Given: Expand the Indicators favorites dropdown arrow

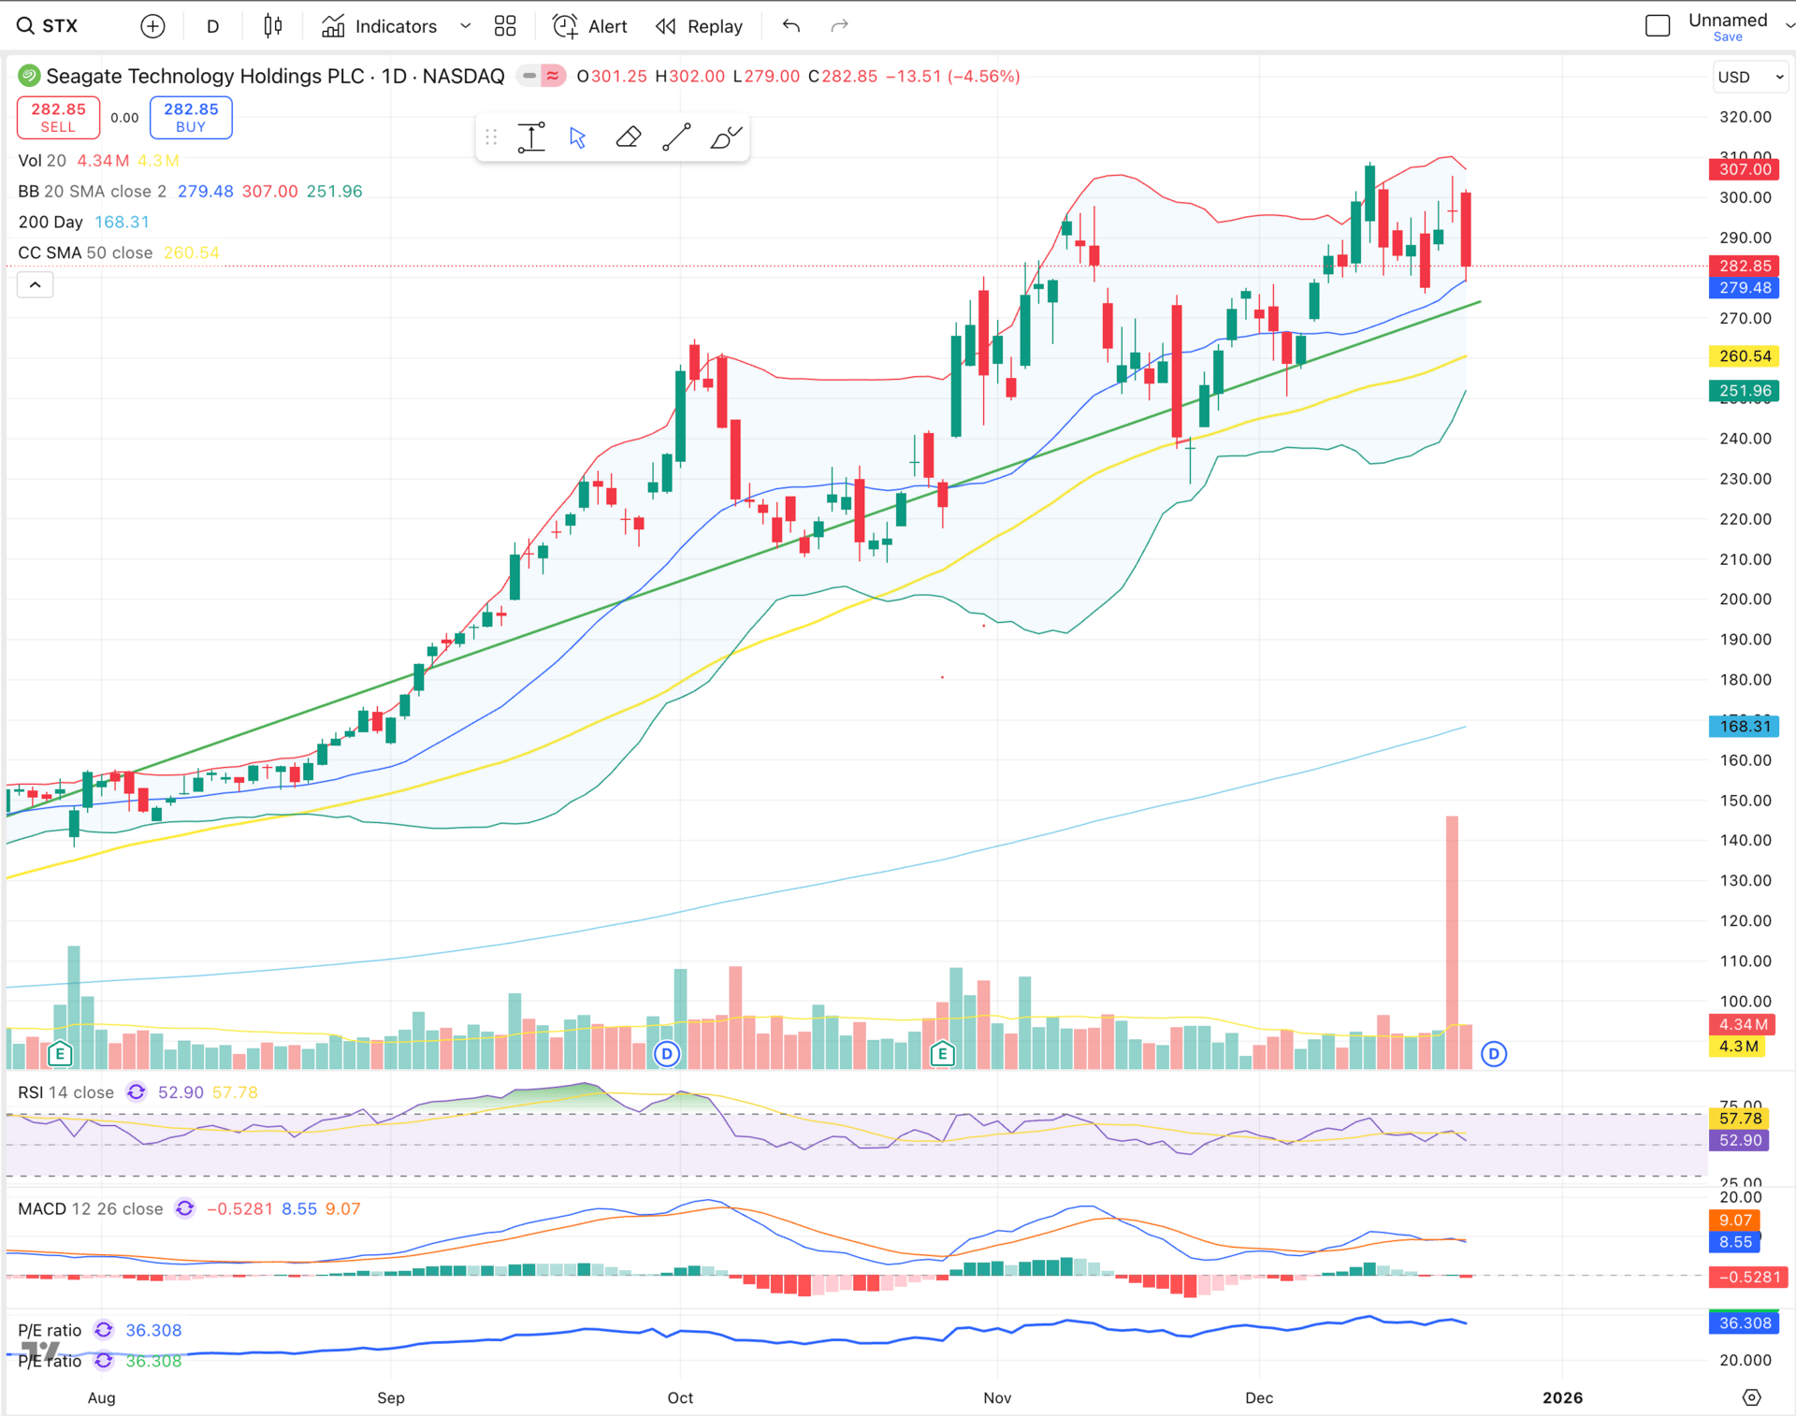Looking at the screenshot, I should pyautogui.click(x=465, y=26).
